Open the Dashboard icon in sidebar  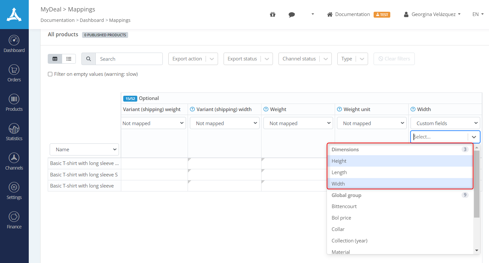(14, 41)
